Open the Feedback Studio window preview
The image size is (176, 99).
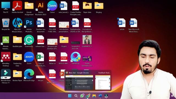(x=103, y=81)
